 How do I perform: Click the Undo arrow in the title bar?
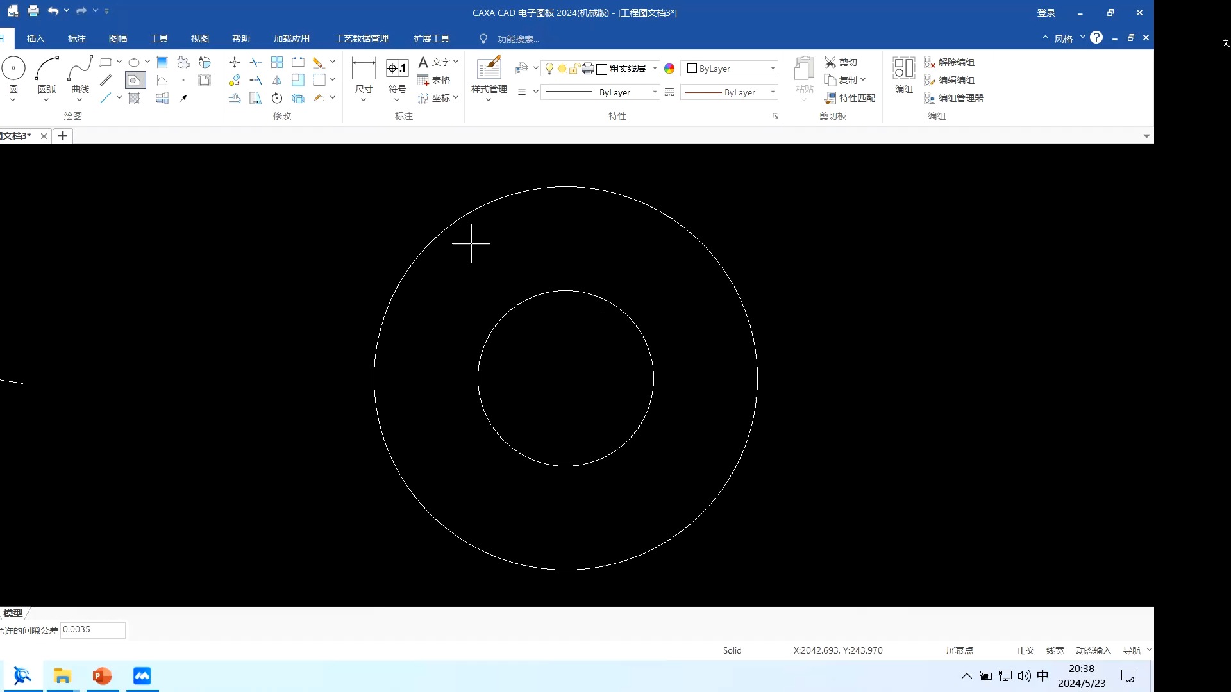coord(53,11)
